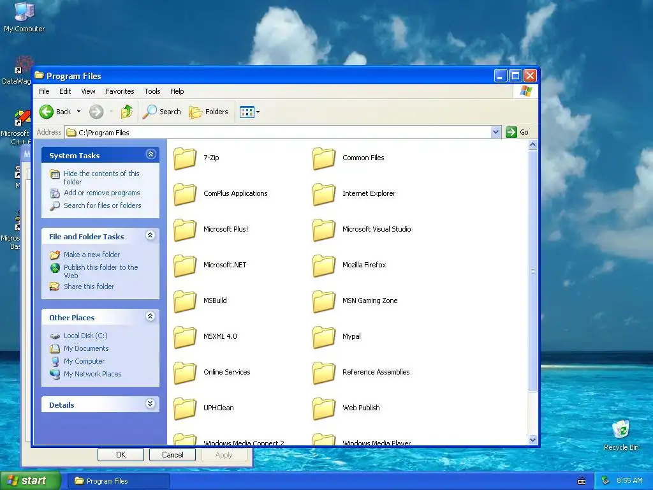653x490 pixels.
Task: Open My Computer link in Other Places
Action: [84, 361]
